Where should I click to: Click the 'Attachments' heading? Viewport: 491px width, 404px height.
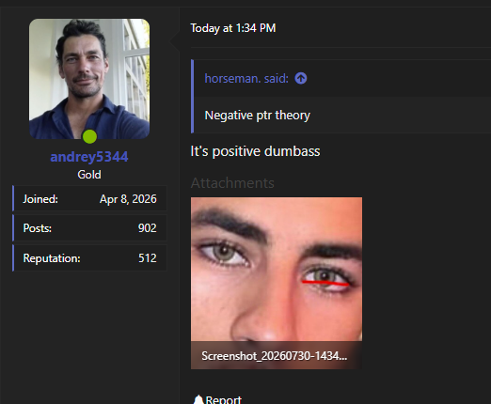tap(232, 183)
